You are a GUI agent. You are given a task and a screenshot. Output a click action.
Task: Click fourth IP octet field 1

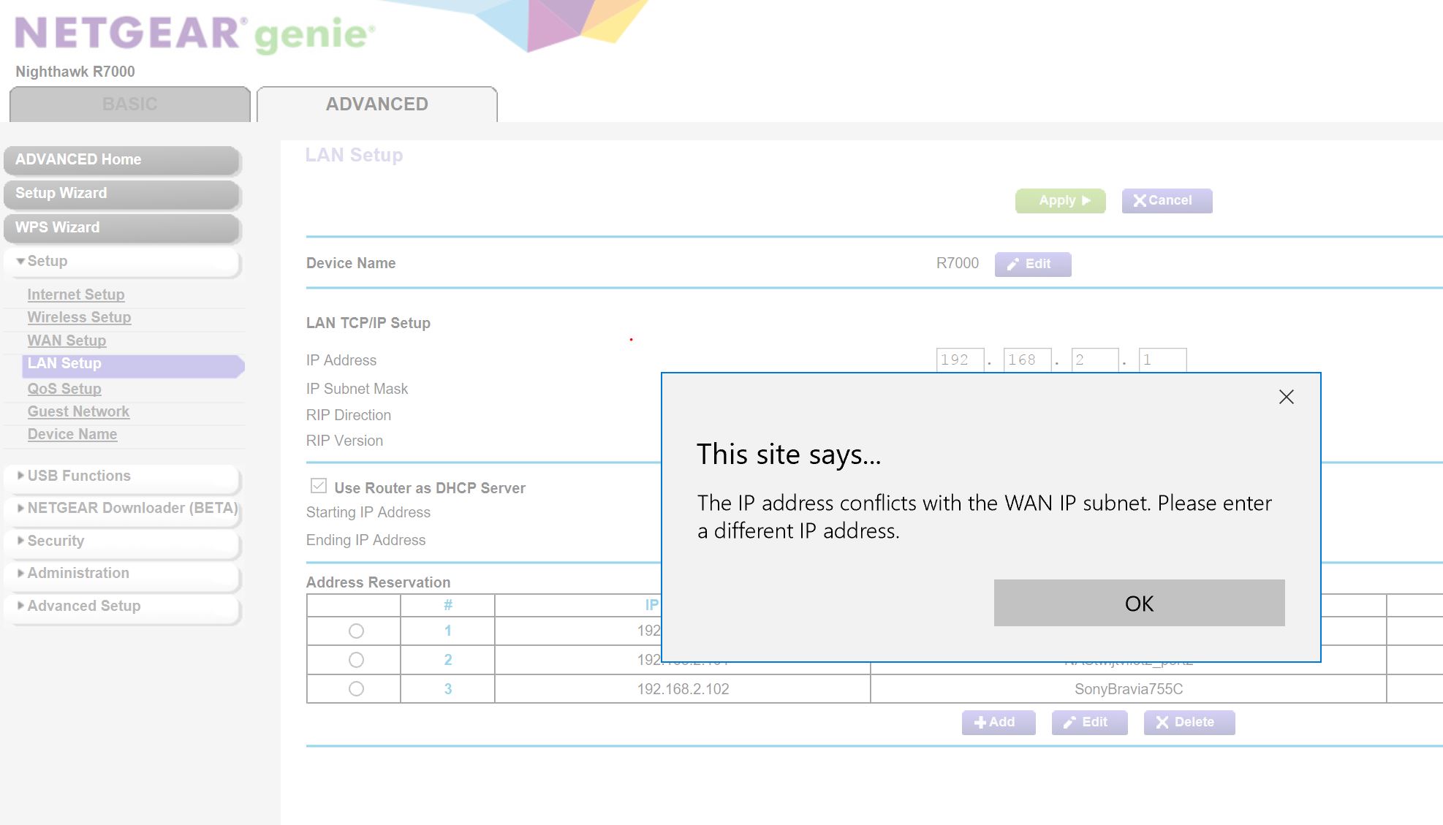pos(1162,360)
